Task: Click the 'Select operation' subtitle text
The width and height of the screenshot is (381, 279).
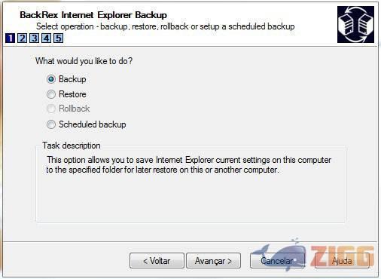Action: point(166,26)
